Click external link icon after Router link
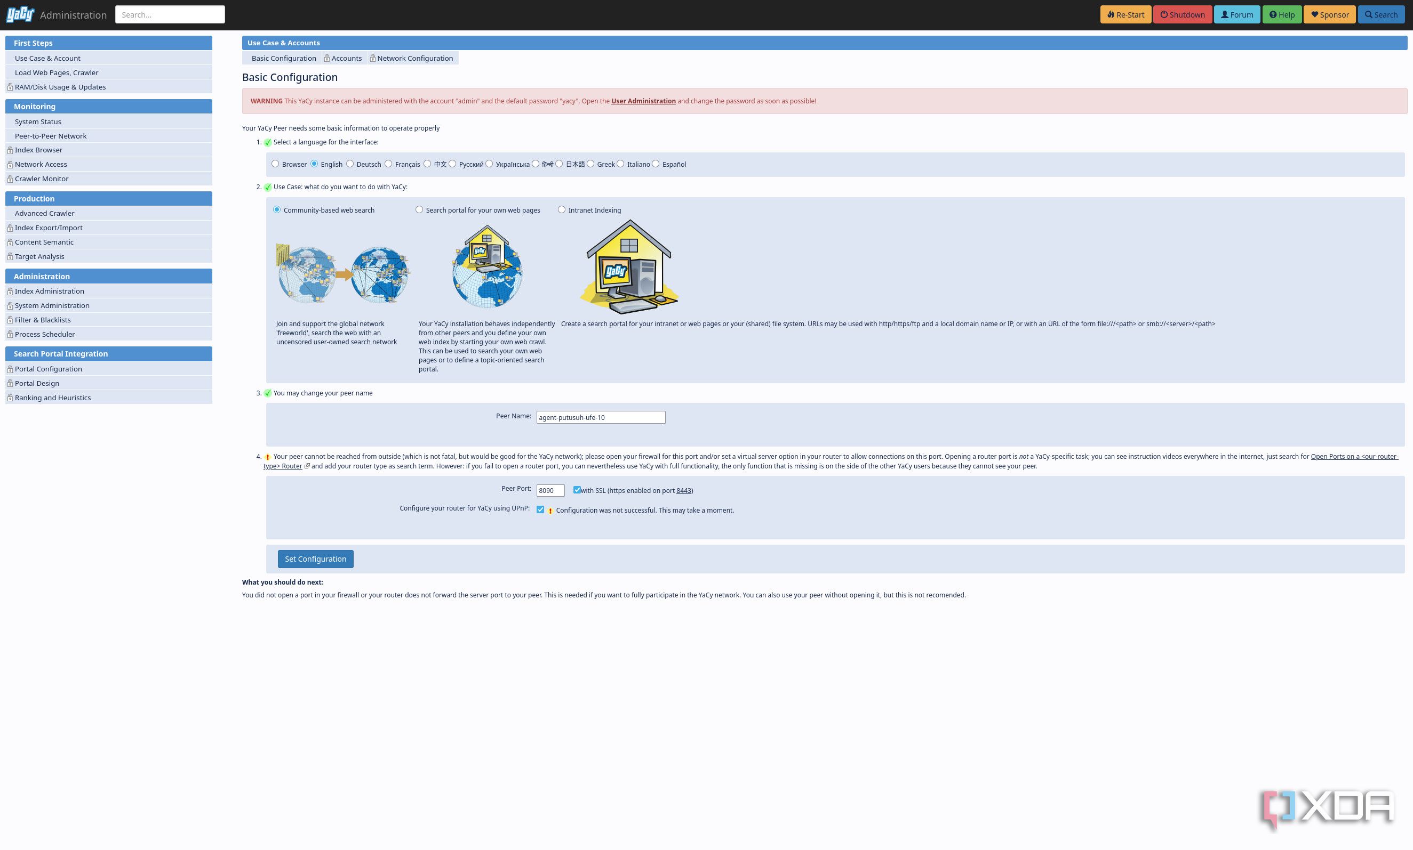The width and height of the screenshot is (1413, 850). tap(307, 466)
